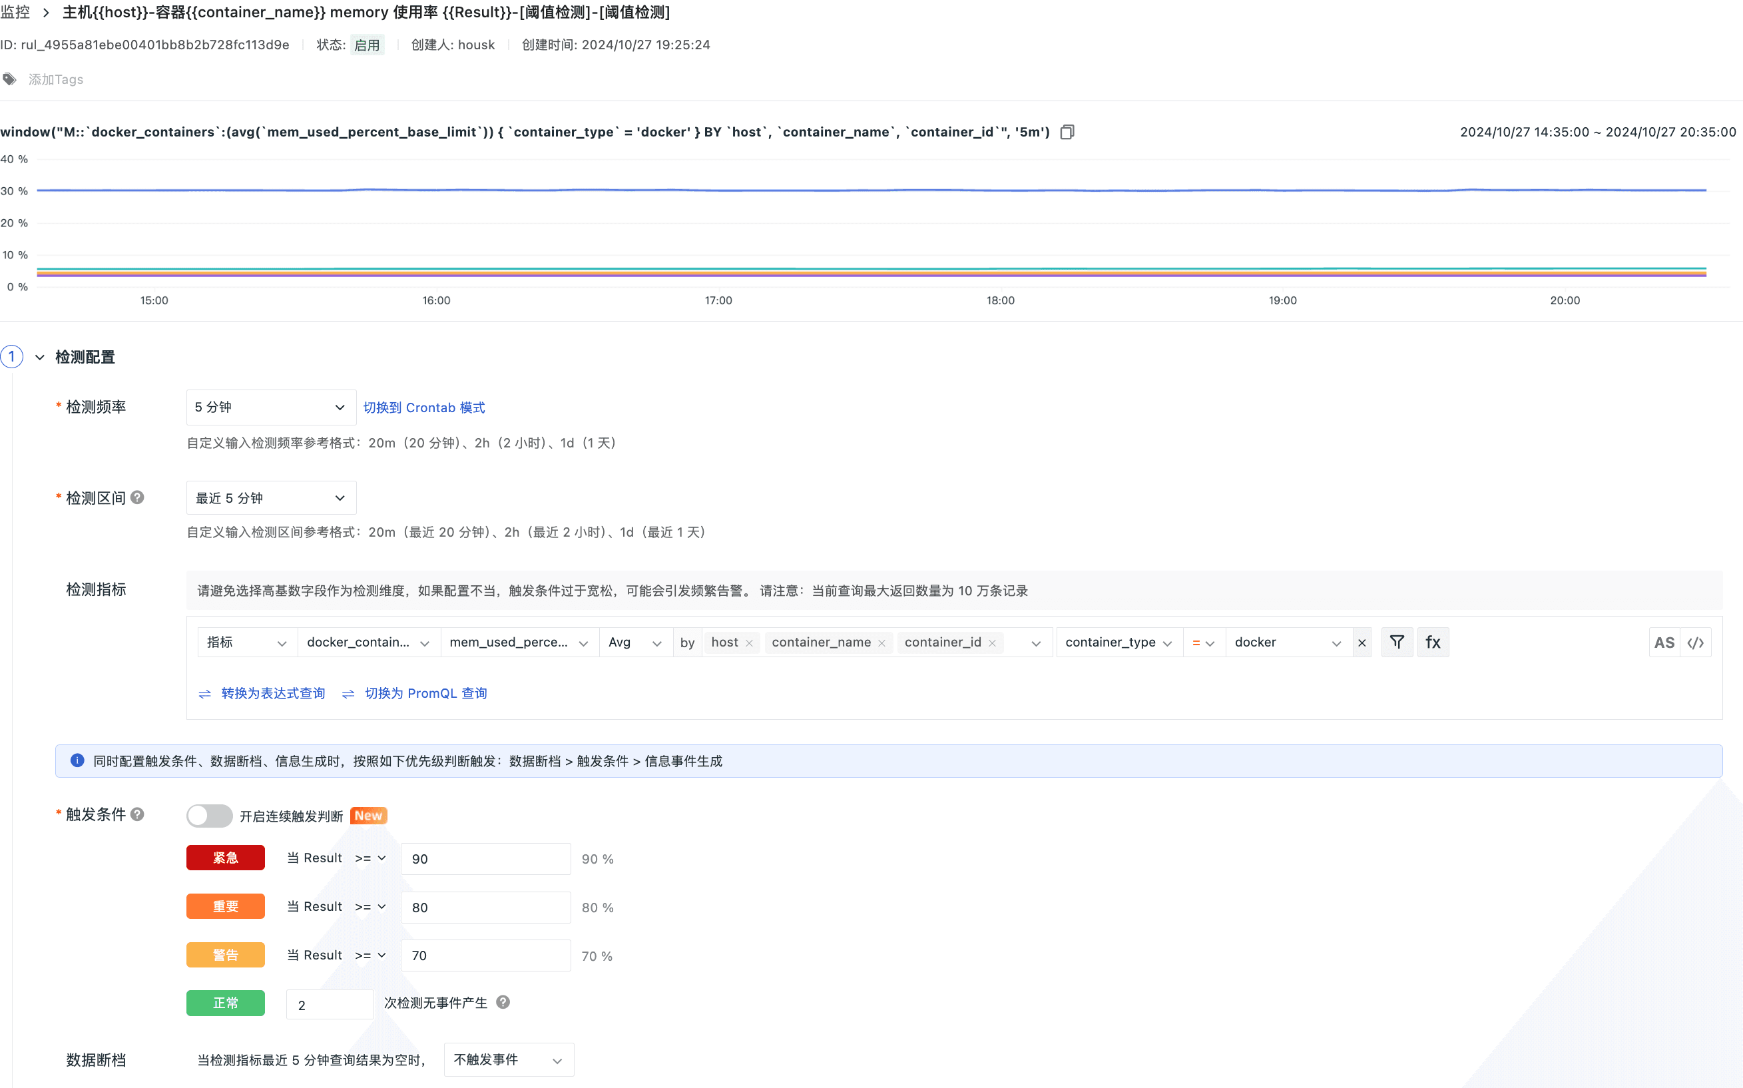The height and width of the screenshot is (1088, 1743).
Task: Click 切换到 Crontab 模式 link
Action: click(423, 408)
